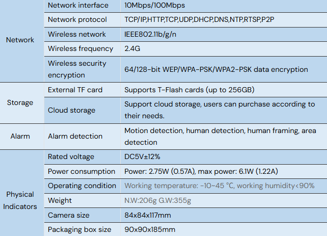Viewport: 327px width, 236px height.
Task: Select the Power consumption value text
Action: [x=201, y=172]
